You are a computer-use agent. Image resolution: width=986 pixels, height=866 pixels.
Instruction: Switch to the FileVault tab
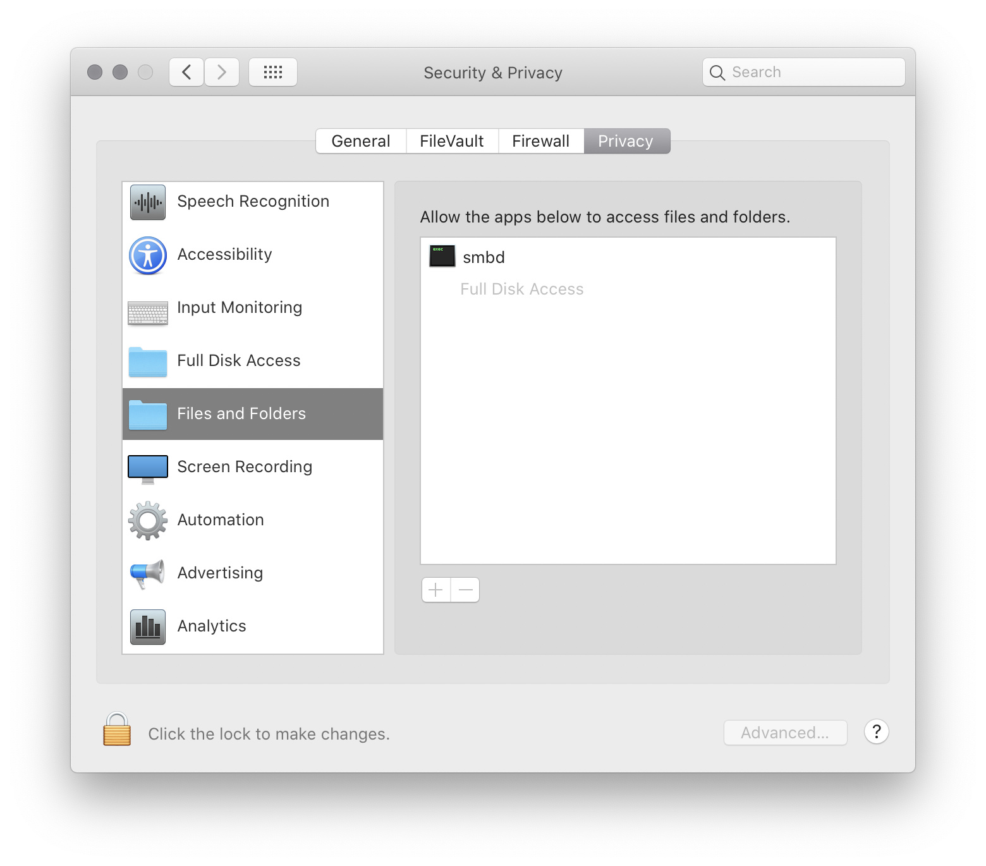tap(452, 141)
